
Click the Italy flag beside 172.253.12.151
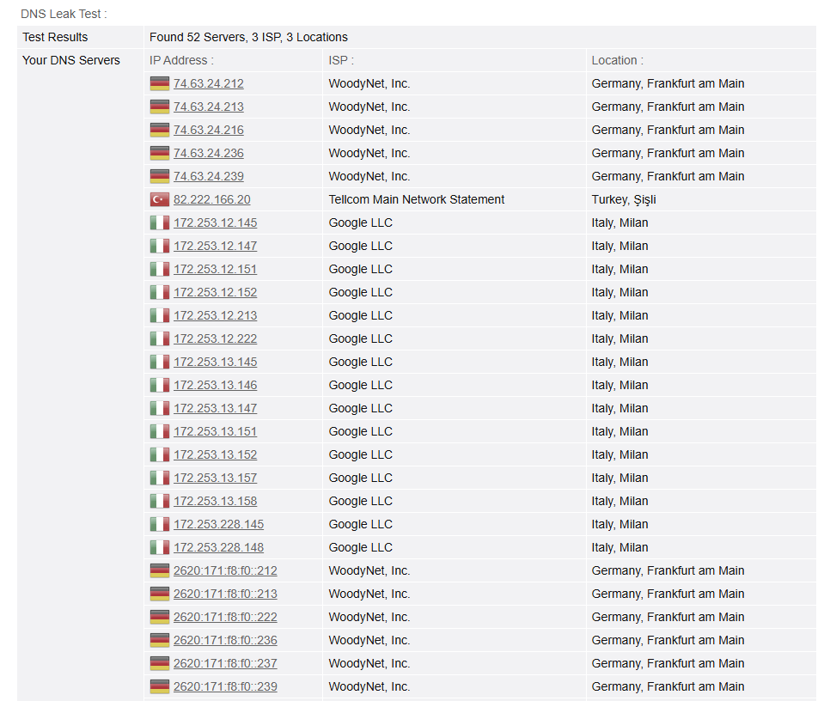pos(160,269)
